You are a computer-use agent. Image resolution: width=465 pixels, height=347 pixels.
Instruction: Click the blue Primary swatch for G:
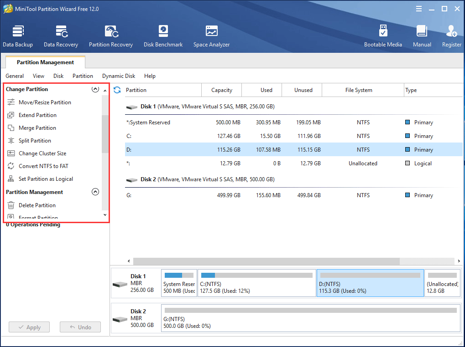408,195
